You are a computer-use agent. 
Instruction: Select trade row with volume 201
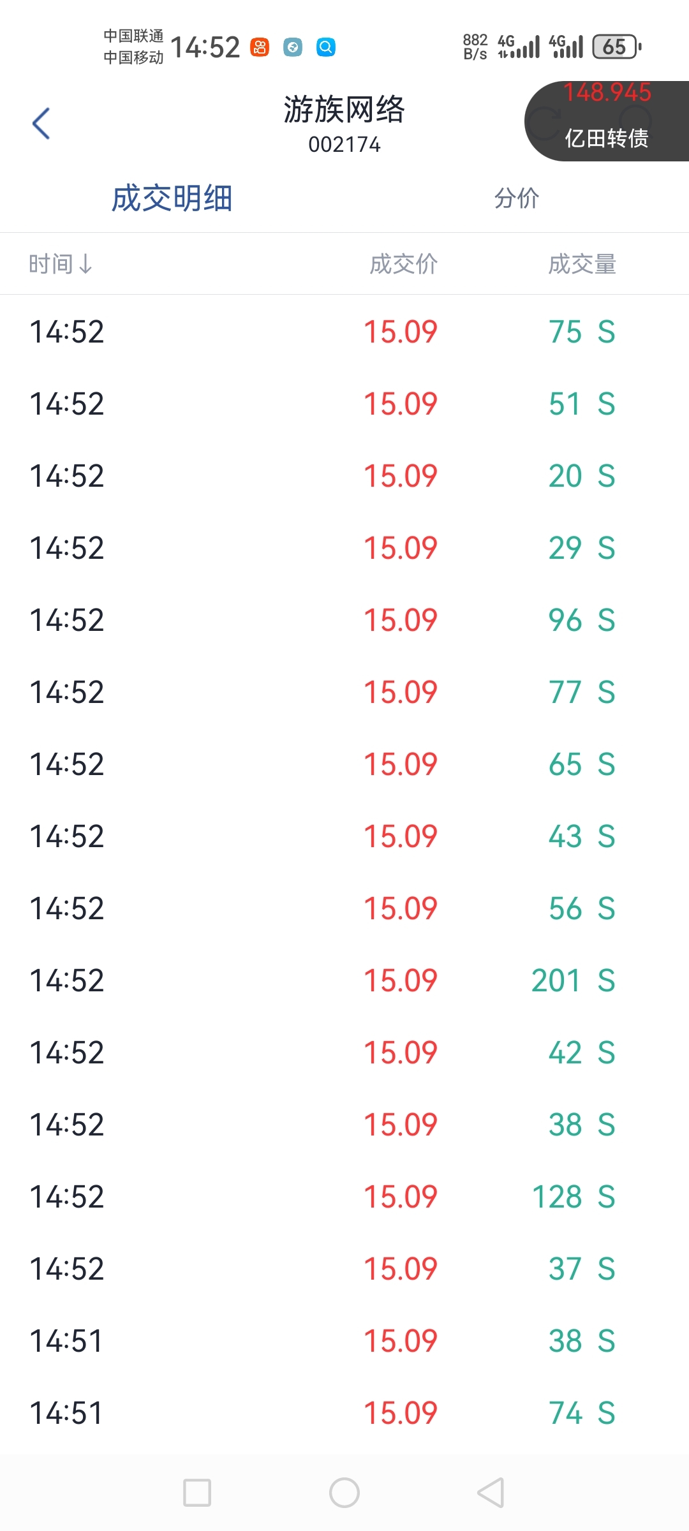point(344,980)
